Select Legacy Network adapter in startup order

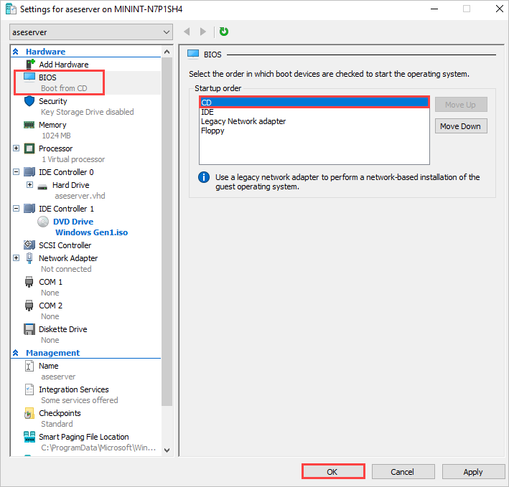pos(314,121)
